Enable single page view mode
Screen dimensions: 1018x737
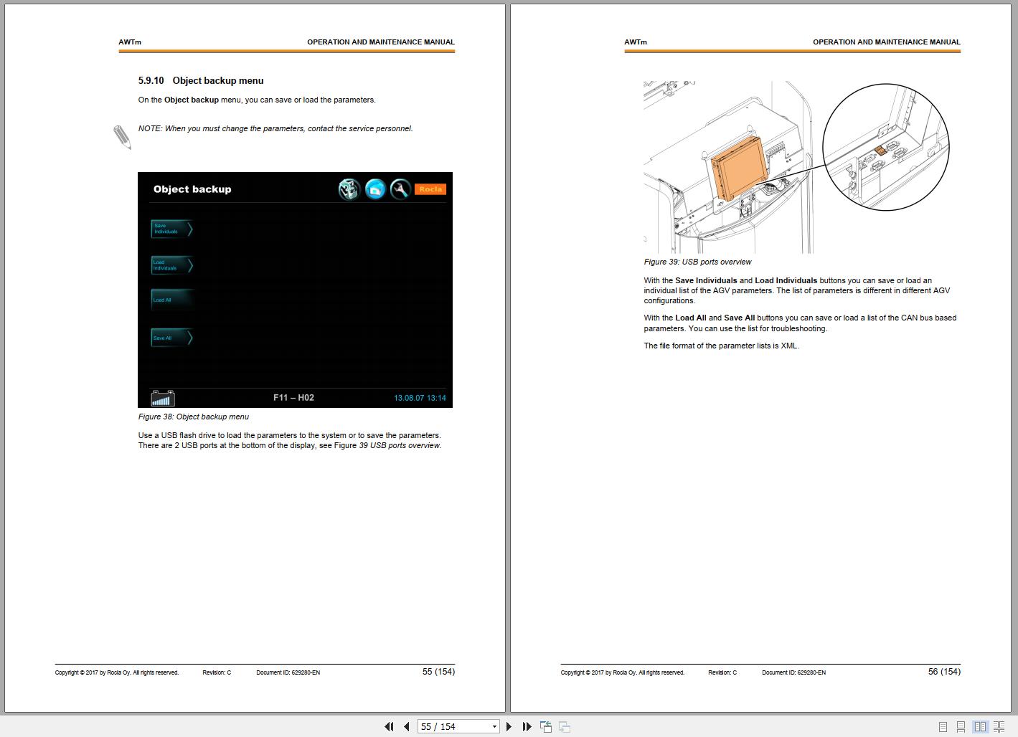[x=943, y=726]
